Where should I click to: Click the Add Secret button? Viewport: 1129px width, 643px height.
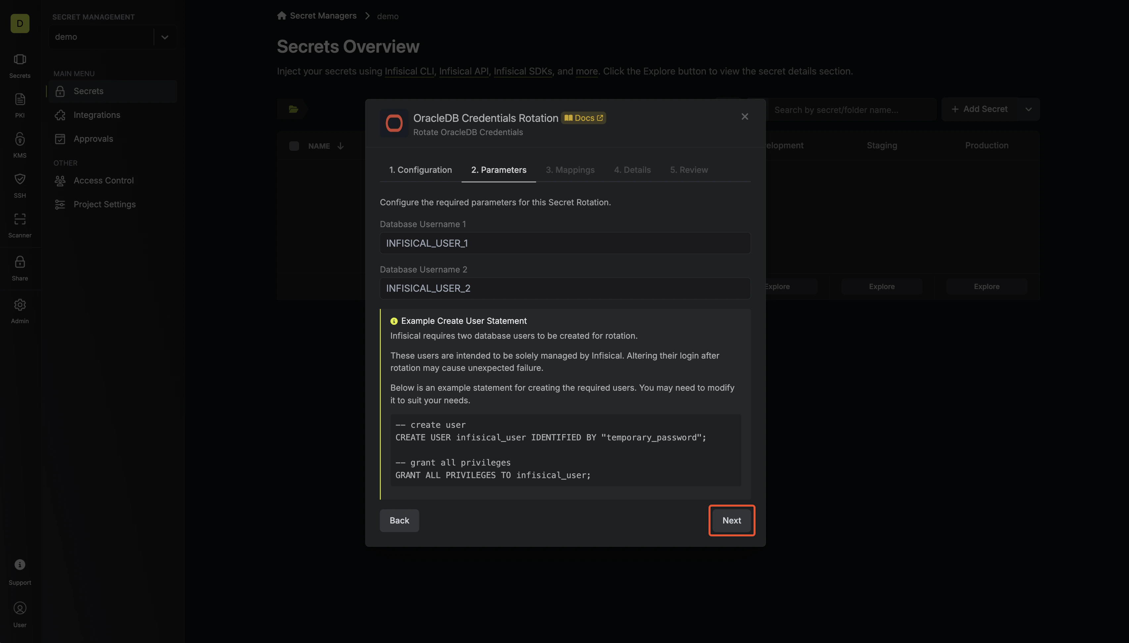979,110
